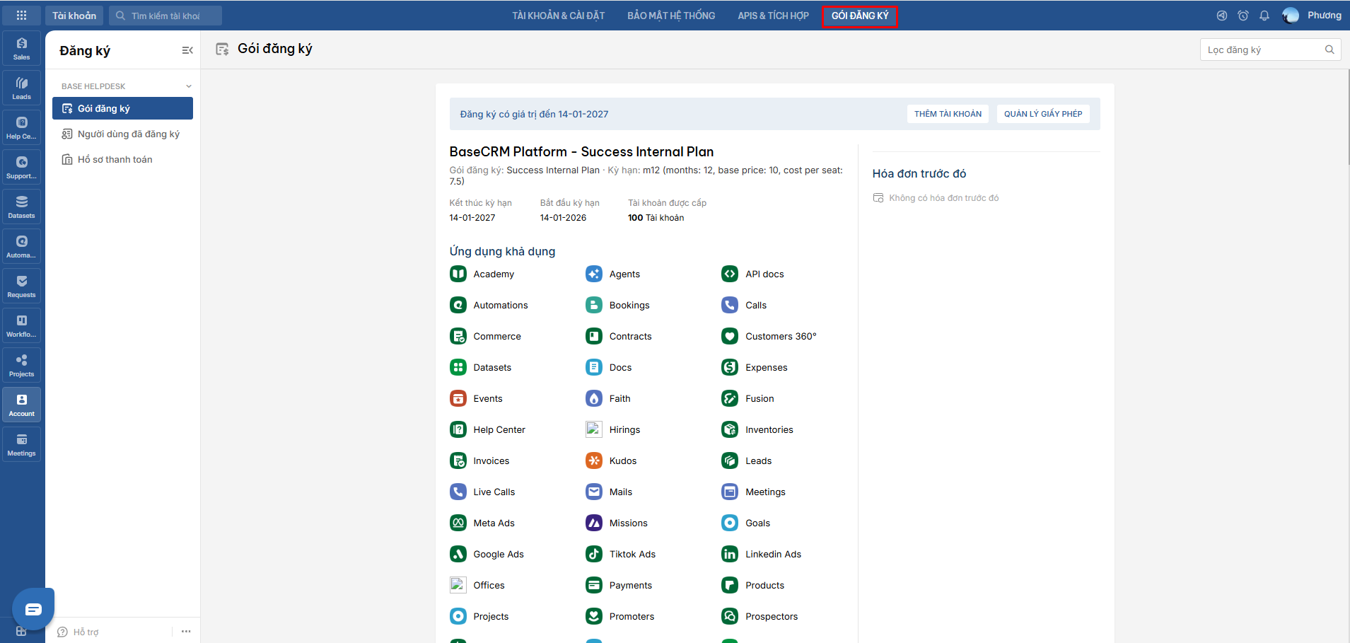Click the Customers 360° app icon
Viewport: 1350px width, 643px height.
pyautogui.click(x=730, y=336)
